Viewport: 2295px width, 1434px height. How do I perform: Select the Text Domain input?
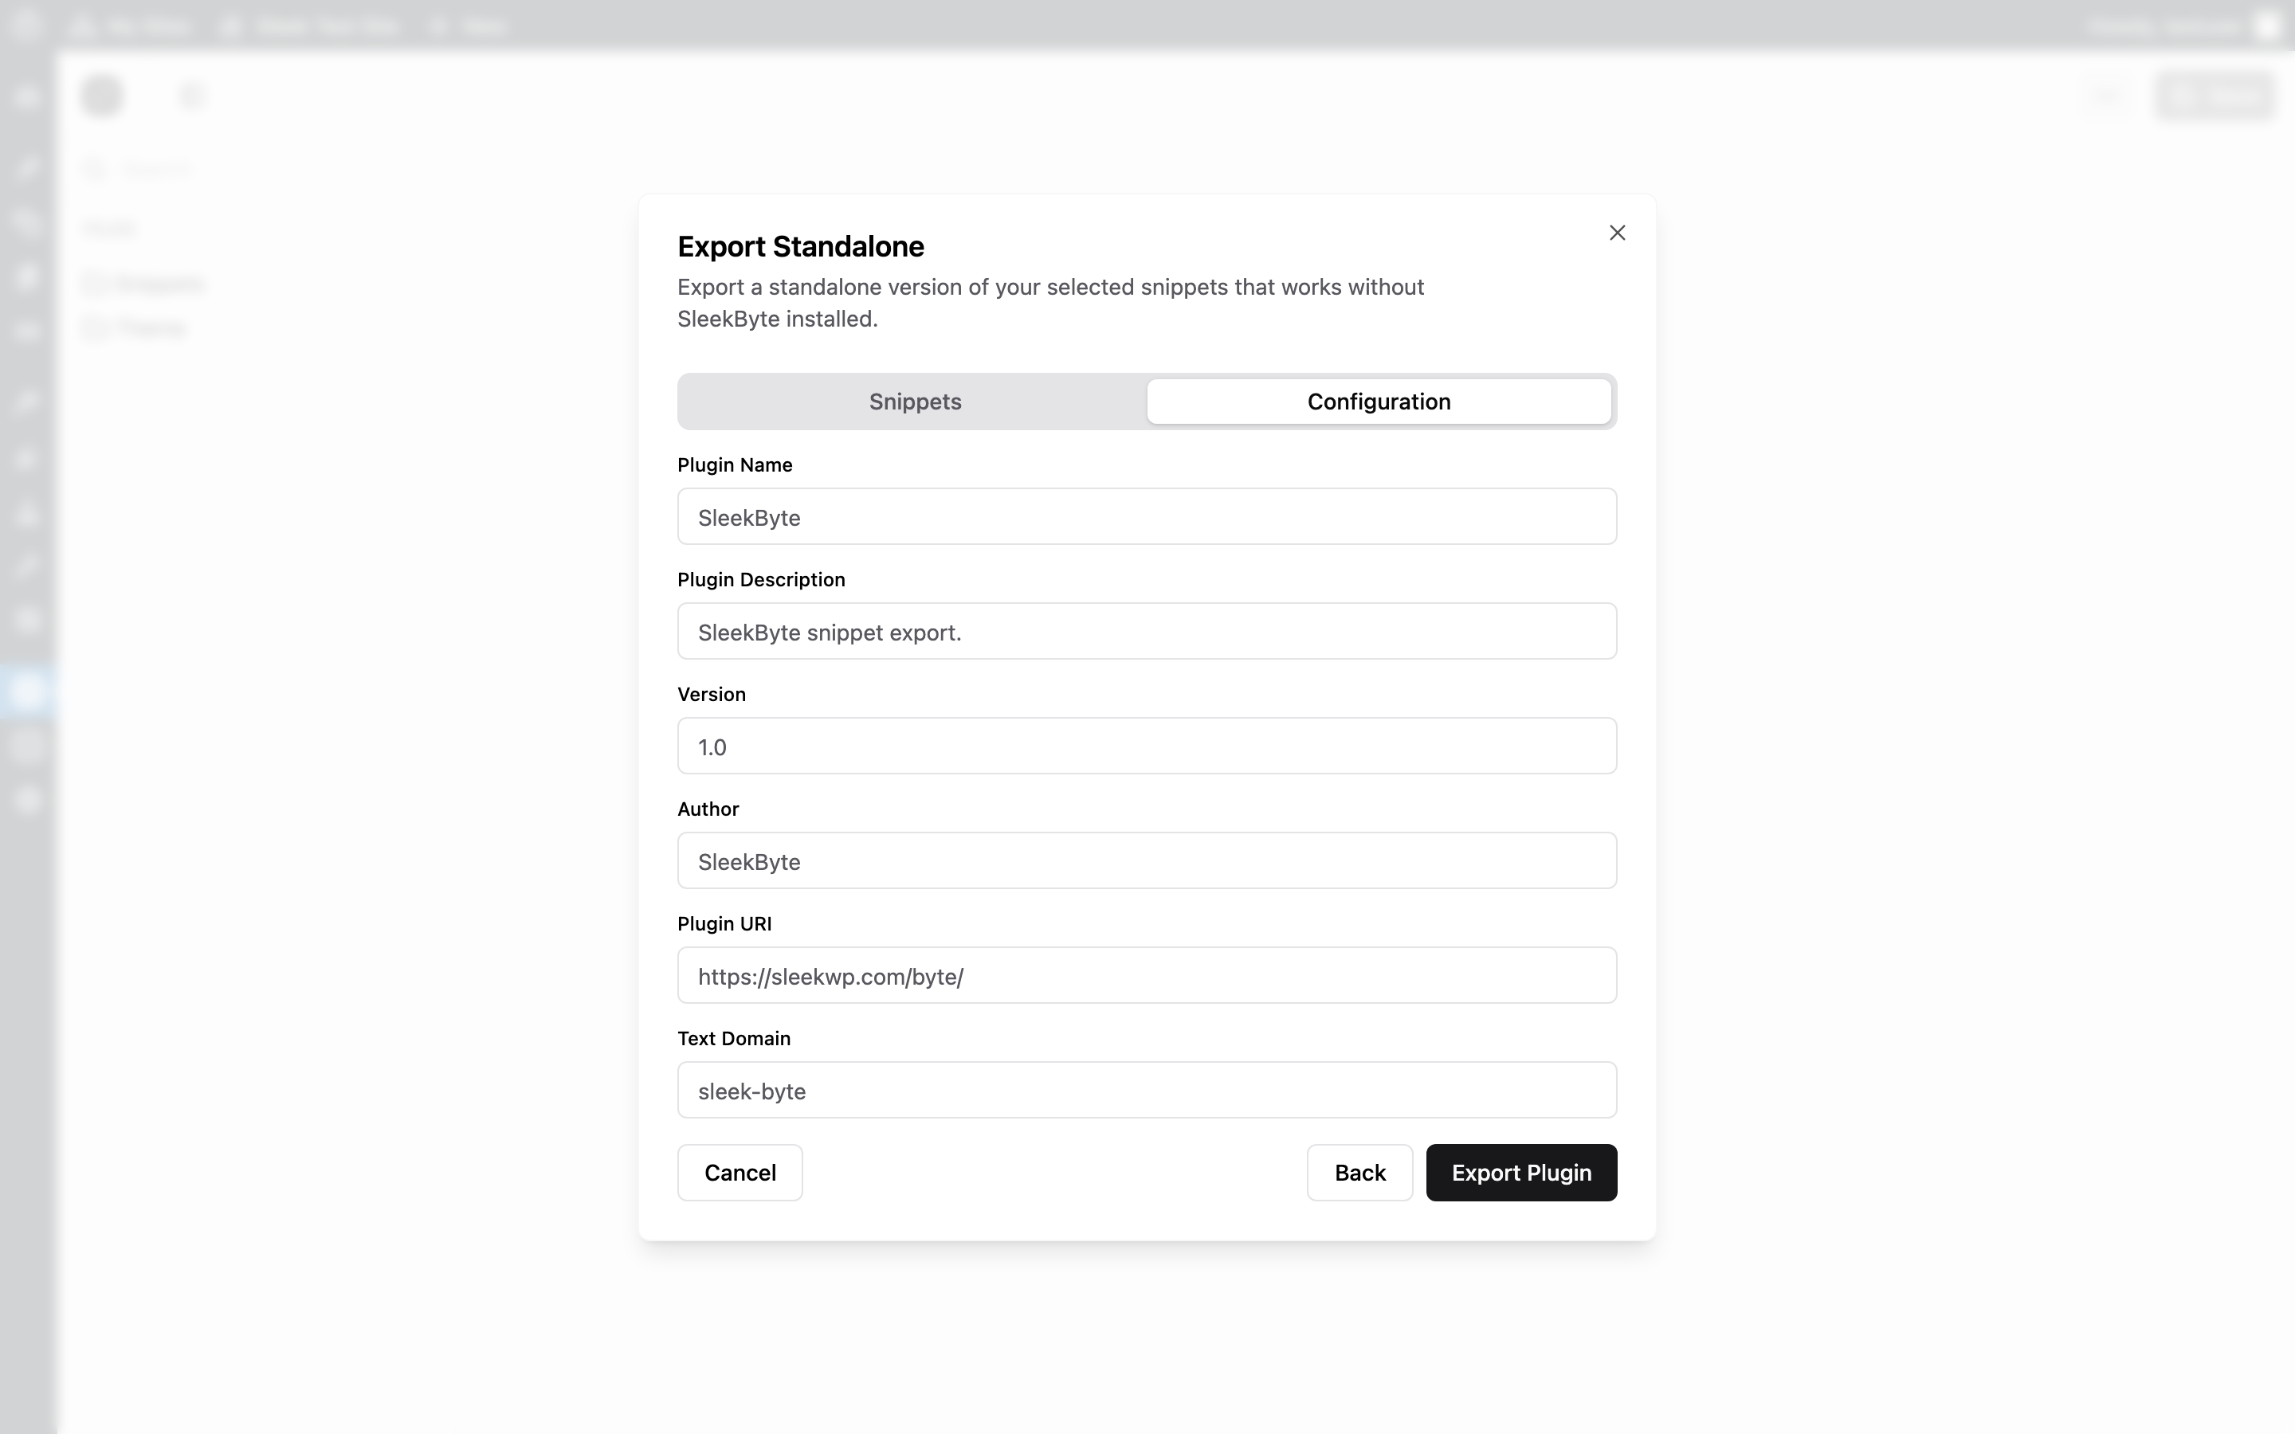coord(1147,1091)
